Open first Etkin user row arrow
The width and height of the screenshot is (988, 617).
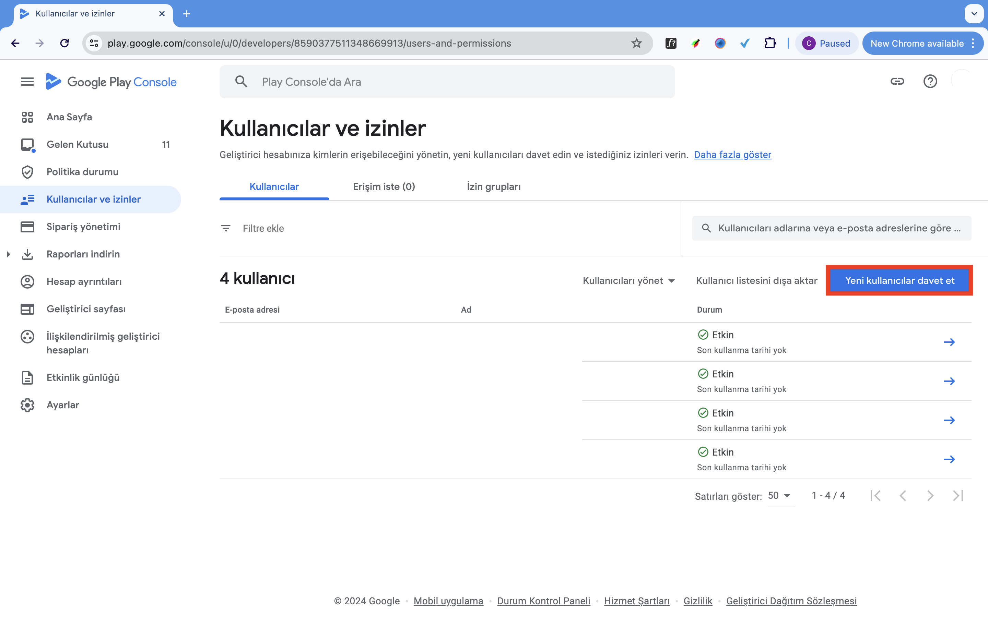point(949,342)
